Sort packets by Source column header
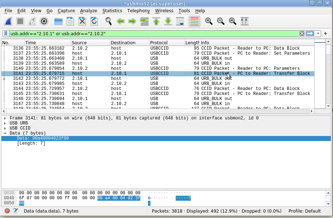The image size is (333, 218). [x=90, y=42]
